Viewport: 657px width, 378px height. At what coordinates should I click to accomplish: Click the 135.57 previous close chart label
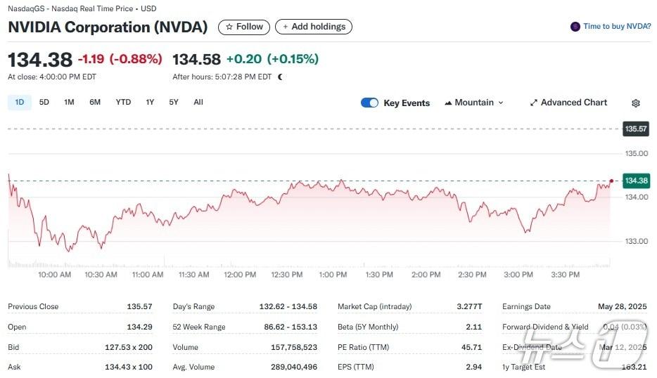click(x=635, y=129)
